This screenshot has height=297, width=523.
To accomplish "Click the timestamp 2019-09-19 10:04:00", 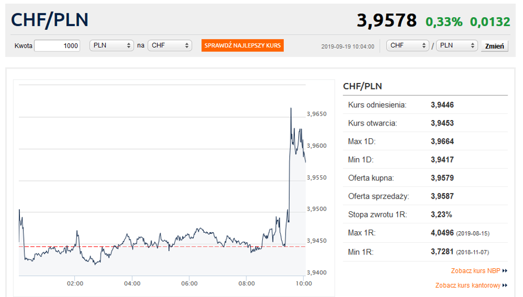I will [348, 46].
